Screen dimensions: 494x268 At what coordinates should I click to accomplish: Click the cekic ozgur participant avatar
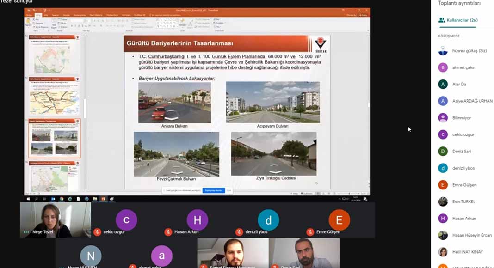[126, 220]
